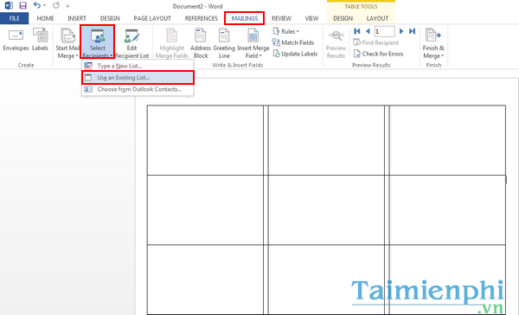Click Highlight Merge Fields button

[172, 43]
